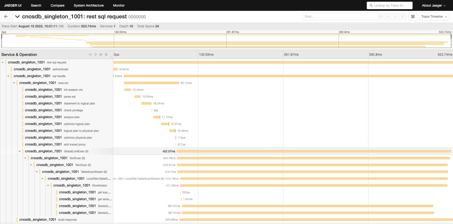This screenshot has height=224, width=453.
Task: Open the keyboard shortcuts command icon
Action: (413, 17)
